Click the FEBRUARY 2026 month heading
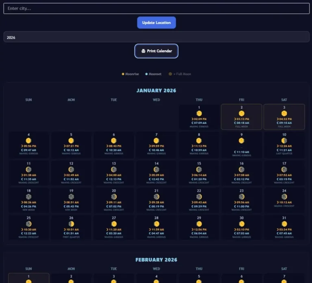The width and height of the screenshot is (312, 283). [x=156, y=260]
